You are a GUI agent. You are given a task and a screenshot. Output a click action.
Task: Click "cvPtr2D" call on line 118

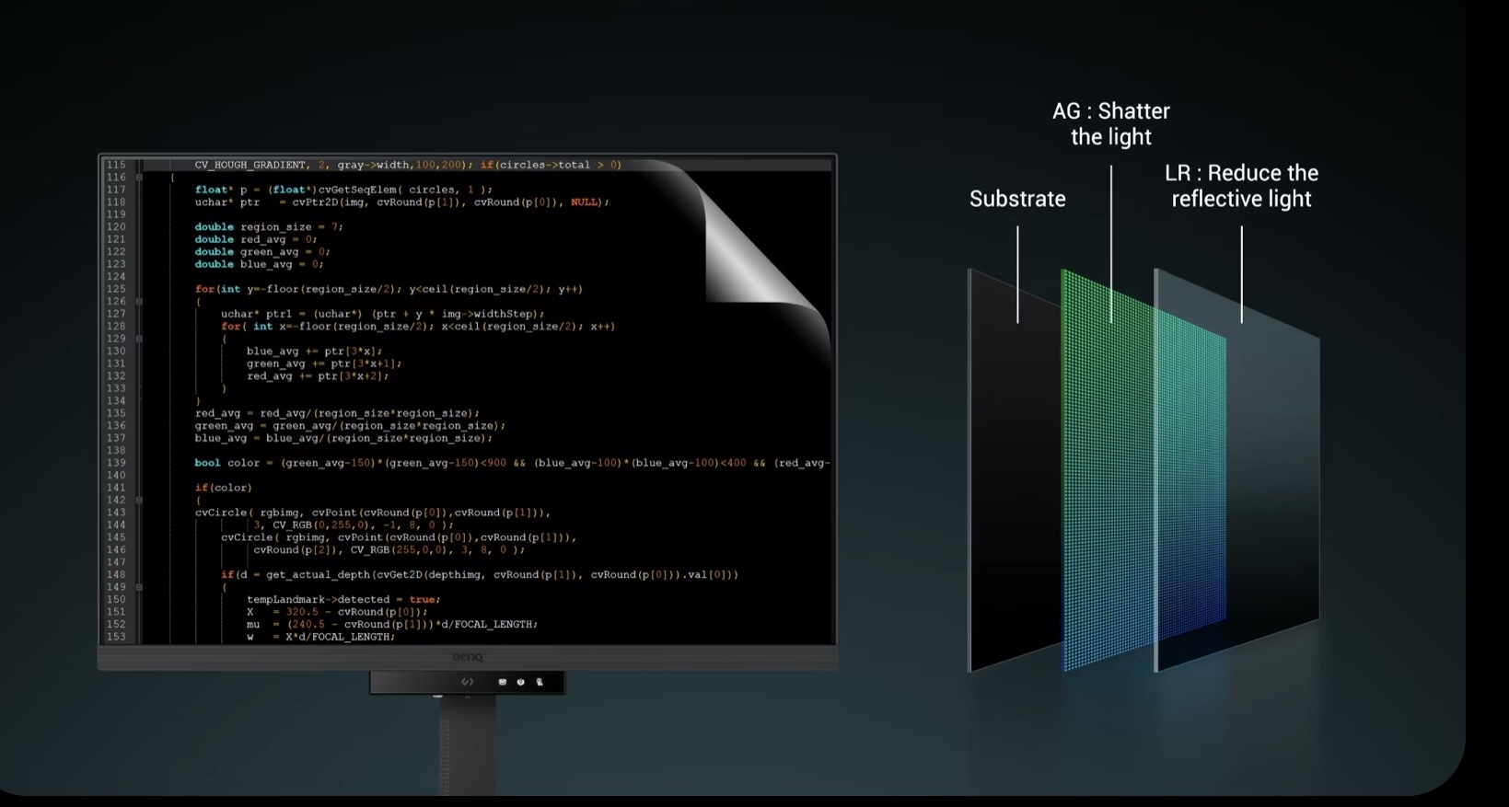point(315,202)
